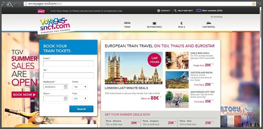This screenshot has width=263, height=129.
Task: Click the From station input field
Action: pyautogui.click(x=69, y=64)
